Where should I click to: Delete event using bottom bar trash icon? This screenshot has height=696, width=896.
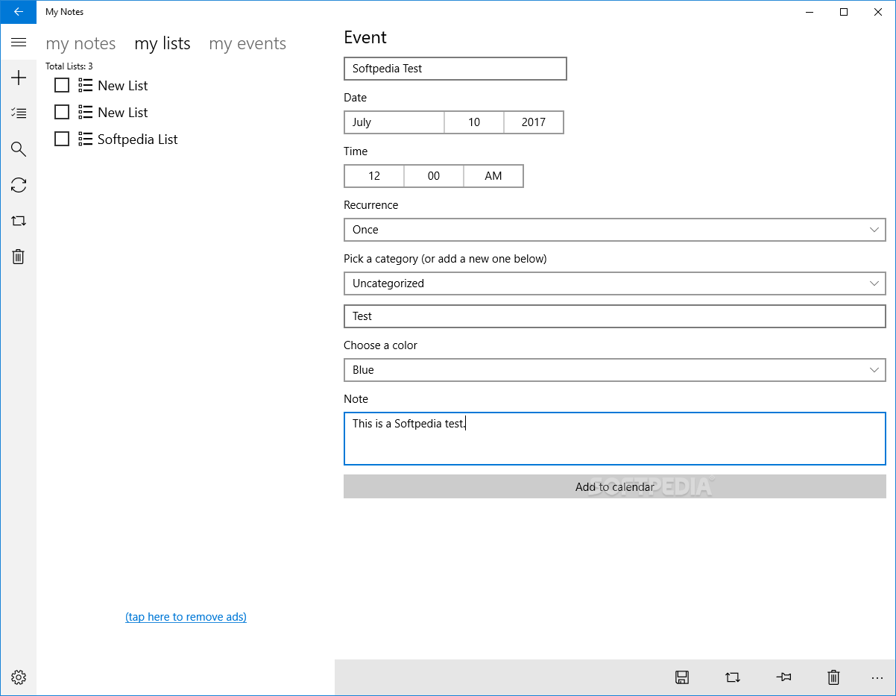point(833,677)
